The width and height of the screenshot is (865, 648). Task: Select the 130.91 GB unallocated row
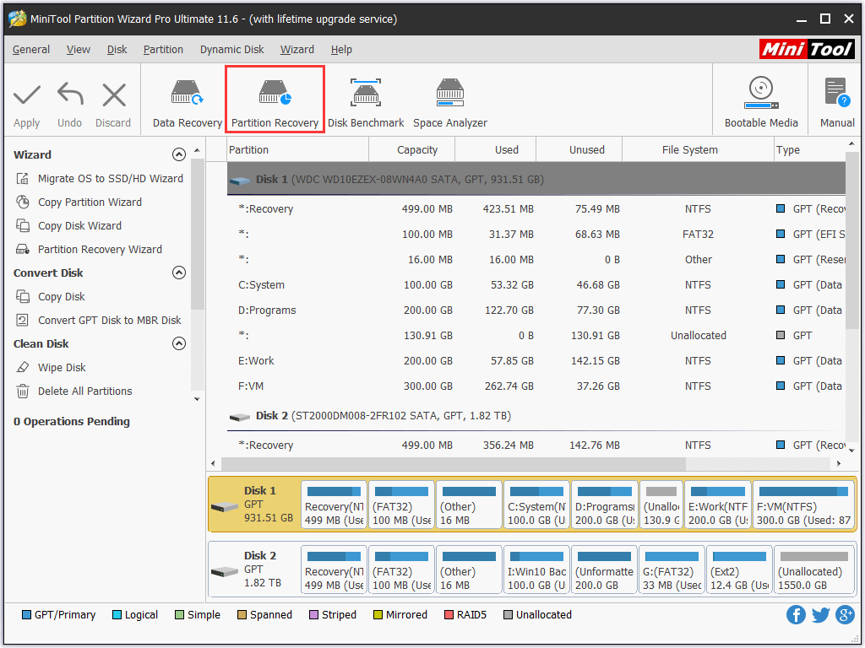point(536,336)
